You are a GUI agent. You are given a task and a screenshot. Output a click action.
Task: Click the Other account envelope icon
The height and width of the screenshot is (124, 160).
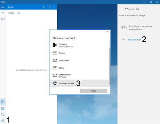click(x=55, y=75)
